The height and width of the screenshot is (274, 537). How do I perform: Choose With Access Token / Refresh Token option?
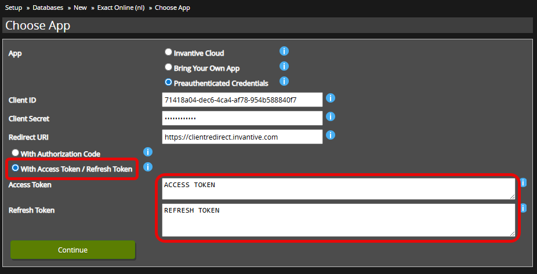(x=16, y=168)
